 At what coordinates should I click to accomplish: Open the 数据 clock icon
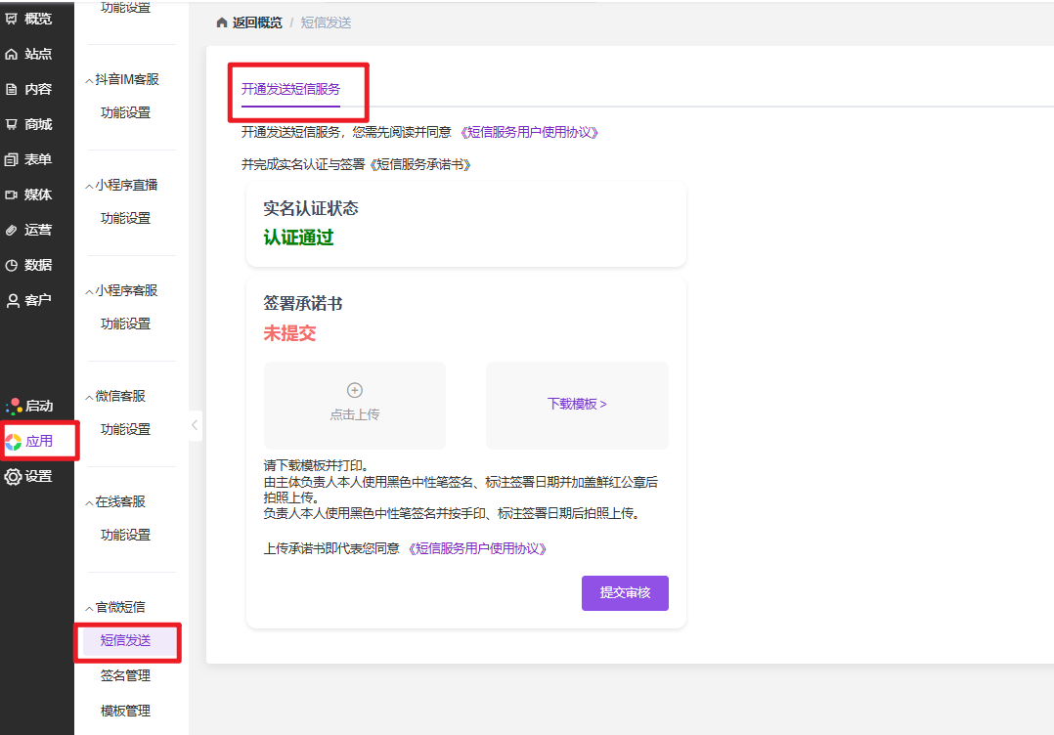pyautogui.click(x=12, y=265)
